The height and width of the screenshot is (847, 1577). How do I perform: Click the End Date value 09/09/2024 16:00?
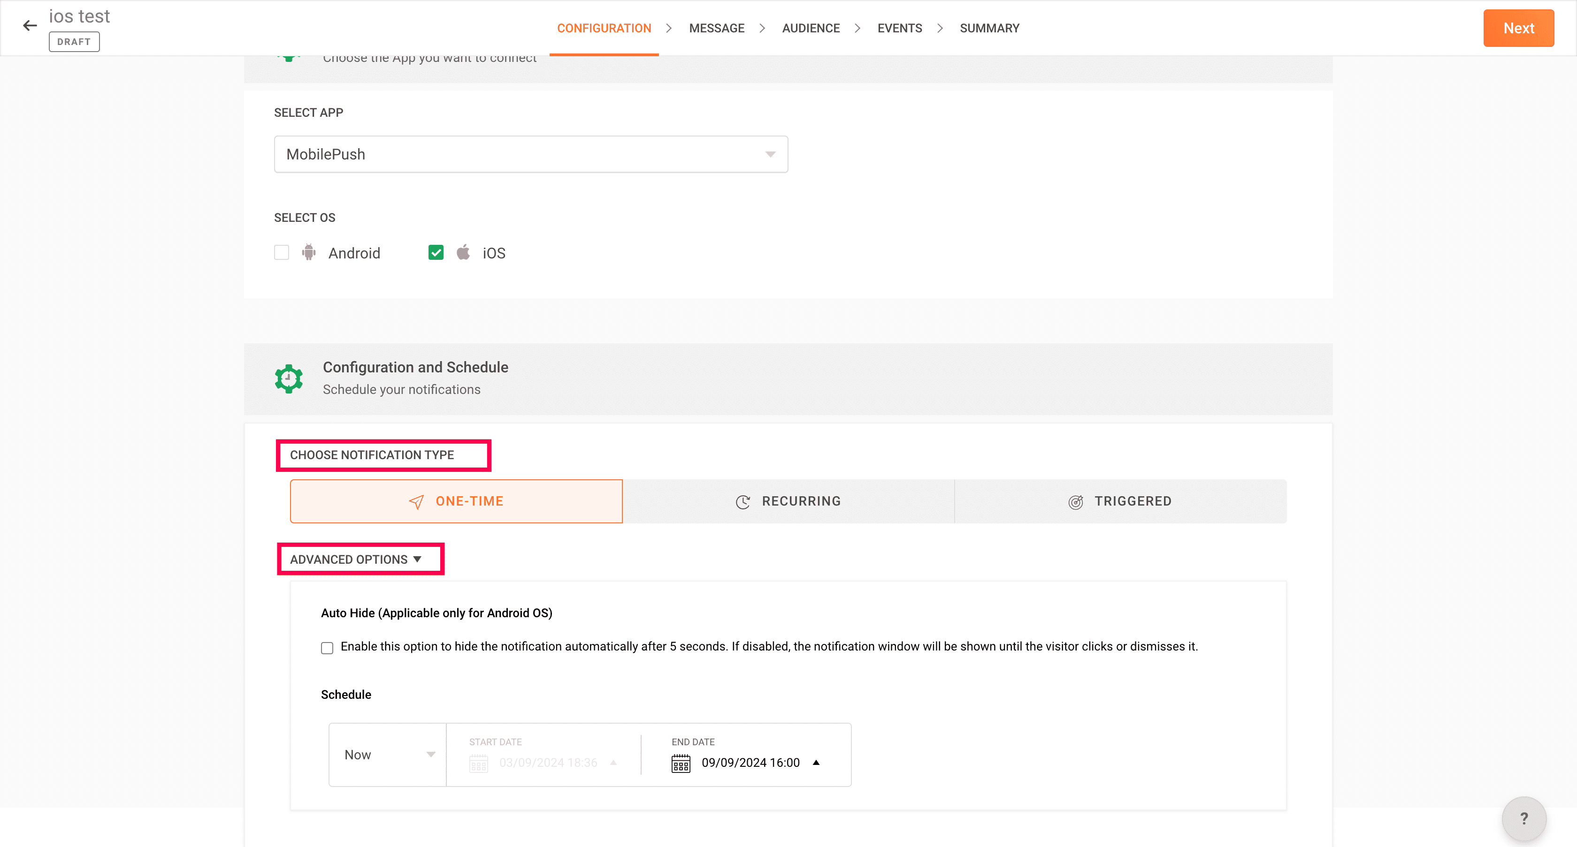tap(750, 763)
